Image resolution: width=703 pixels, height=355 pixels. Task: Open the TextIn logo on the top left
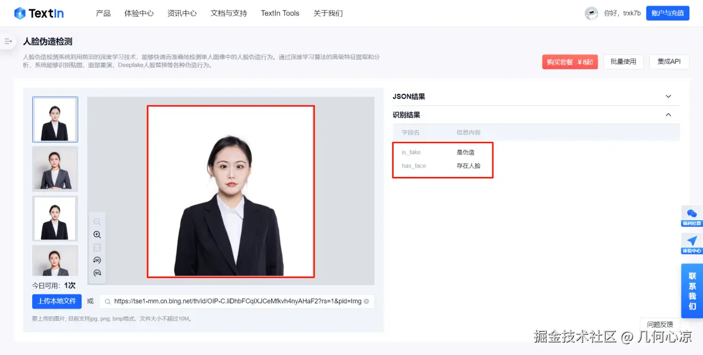point(38,13)
